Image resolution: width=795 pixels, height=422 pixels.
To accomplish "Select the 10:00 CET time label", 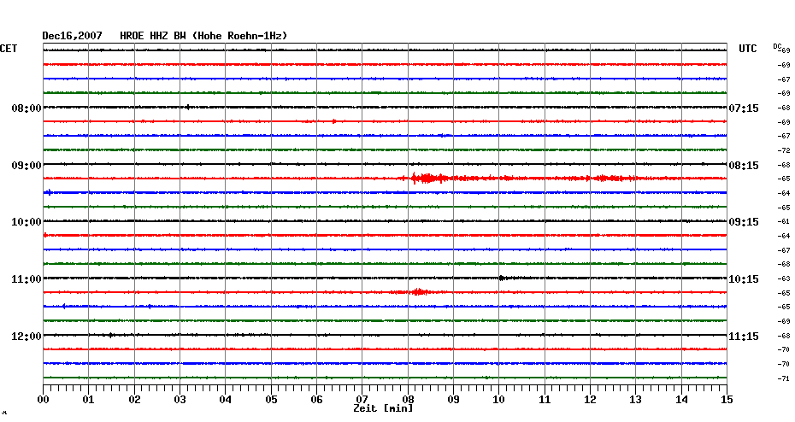I will pyautogui.click(x=26, y=222).
